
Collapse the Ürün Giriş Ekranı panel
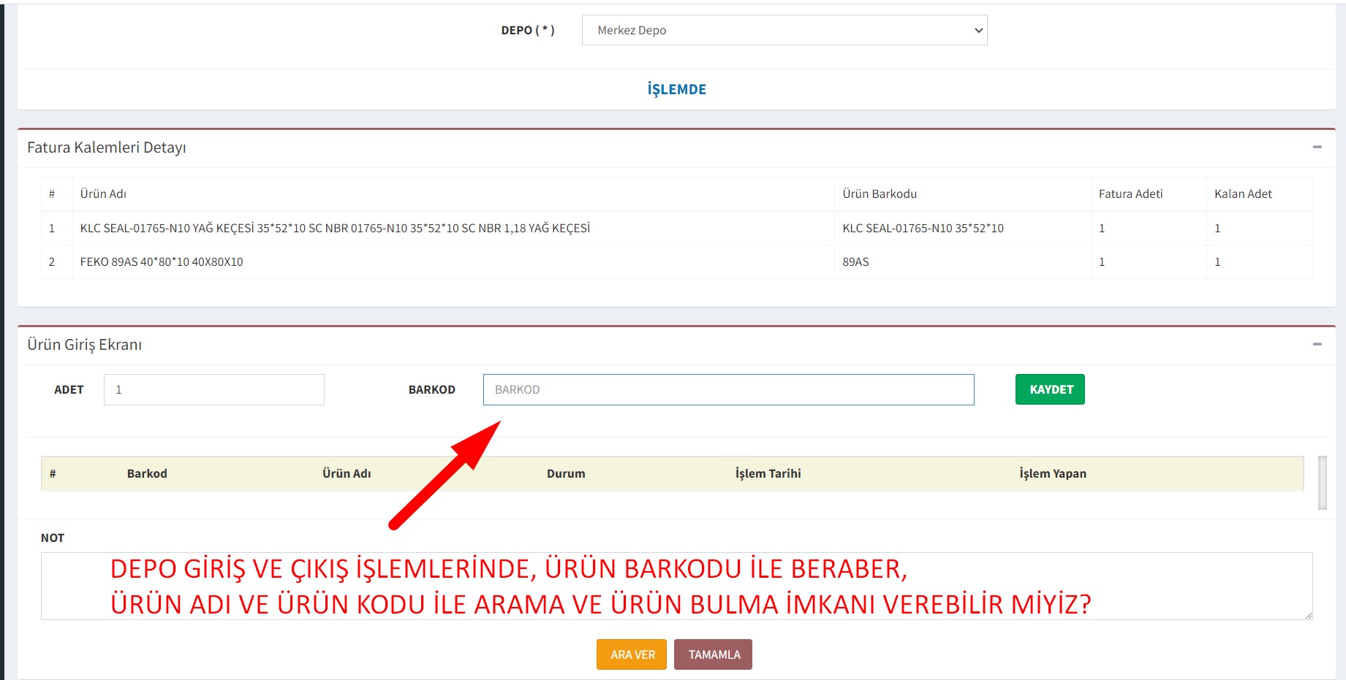(1317, 345)
